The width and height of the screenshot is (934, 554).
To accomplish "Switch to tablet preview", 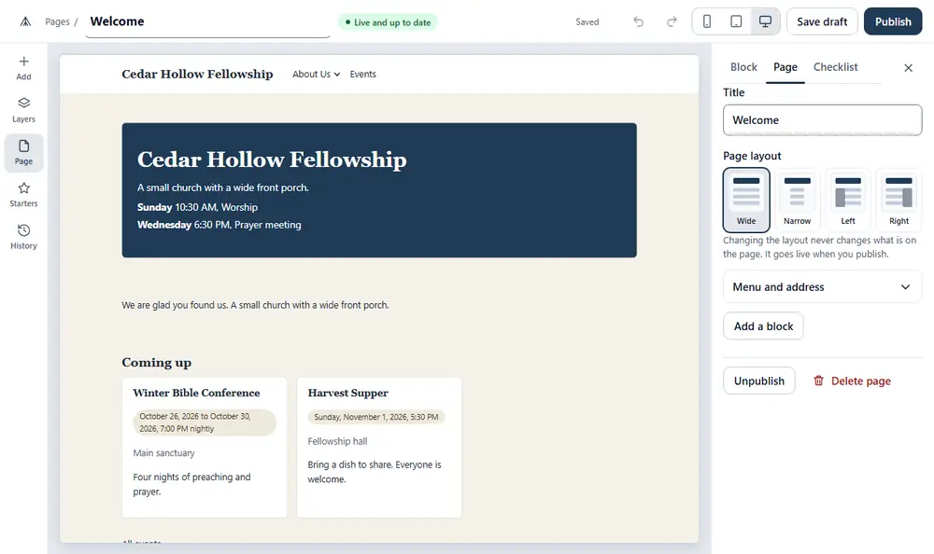I will tap(736, 22).
